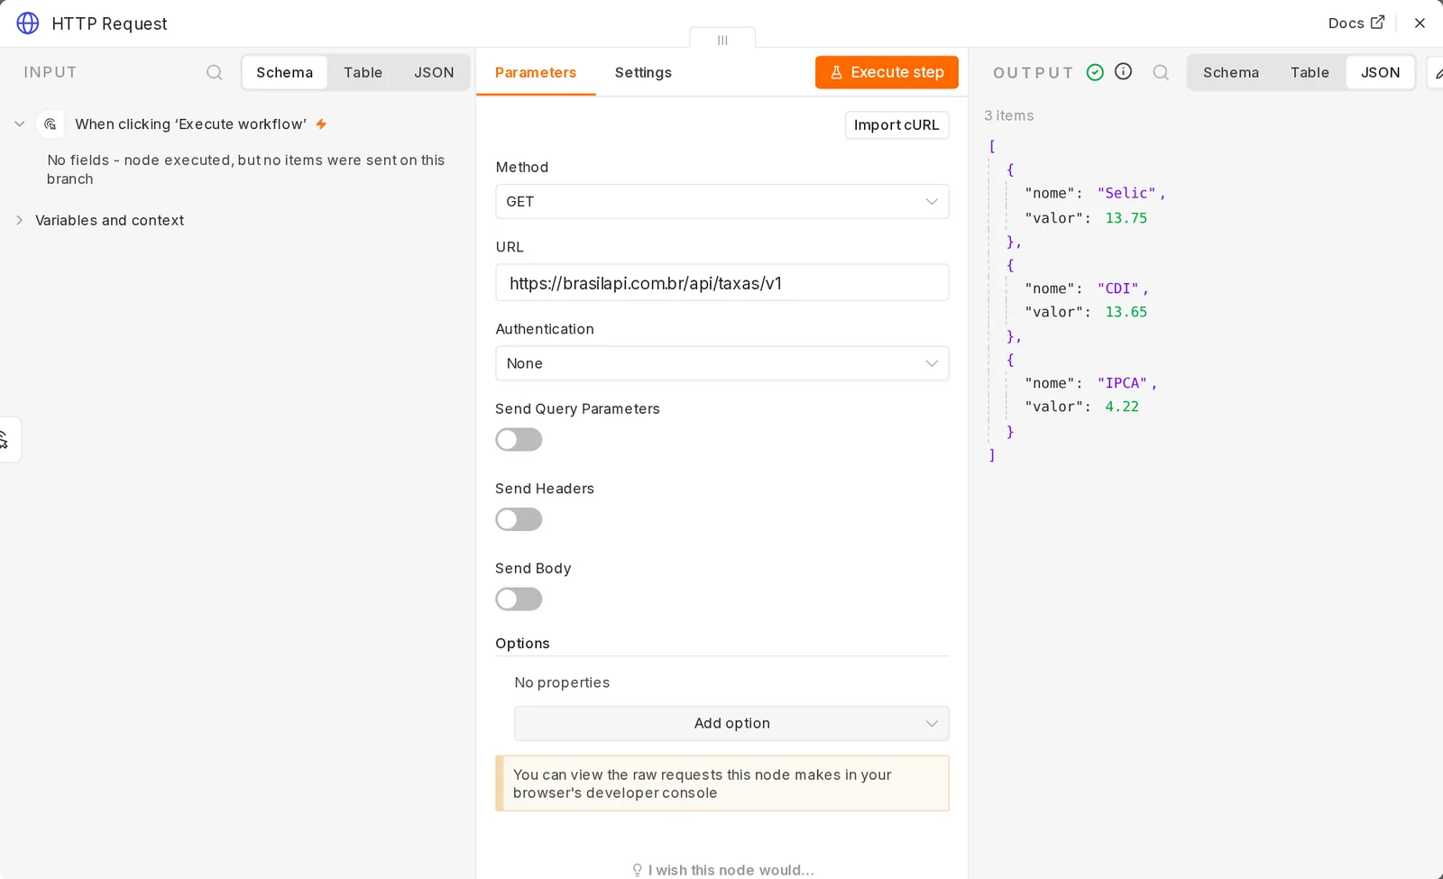Image resolution: width=1443 pixels, height=879 pixels.
Task: Click the partially hidden left edge button
Action: [x=7, y=440]
